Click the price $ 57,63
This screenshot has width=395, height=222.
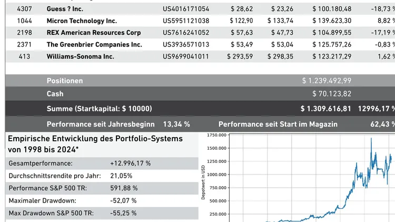point(242,33)
